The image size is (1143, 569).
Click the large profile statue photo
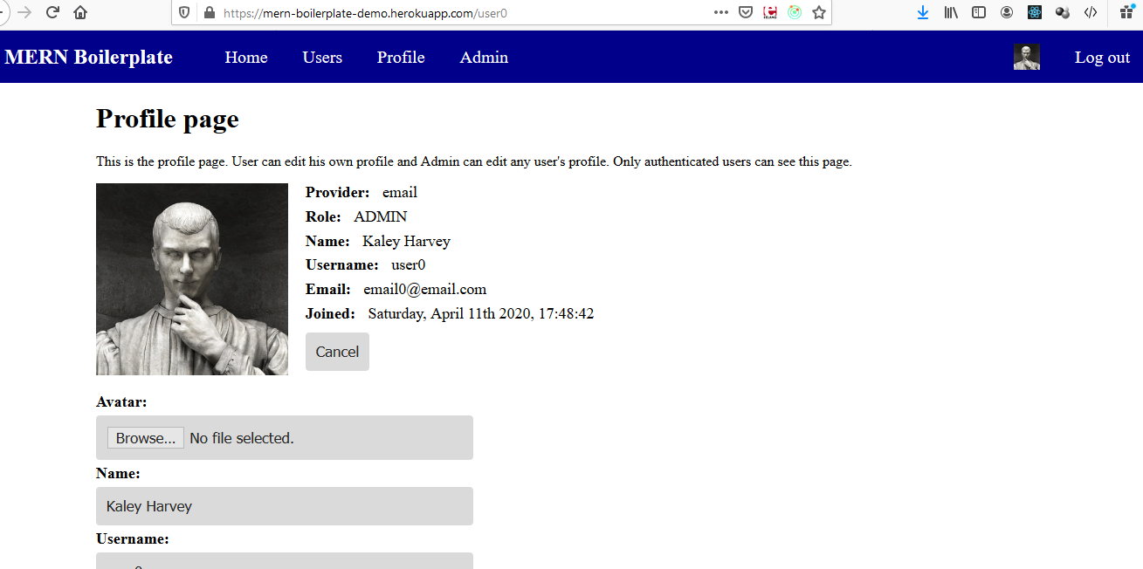(192, 279)
